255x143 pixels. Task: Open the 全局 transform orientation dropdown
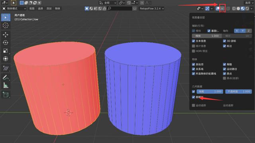point(108,3)
